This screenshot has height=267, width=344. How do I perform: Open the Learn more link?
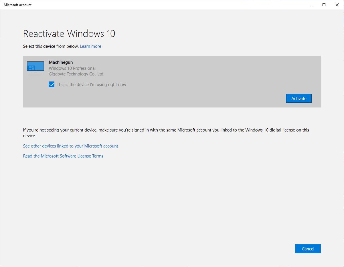90,46
